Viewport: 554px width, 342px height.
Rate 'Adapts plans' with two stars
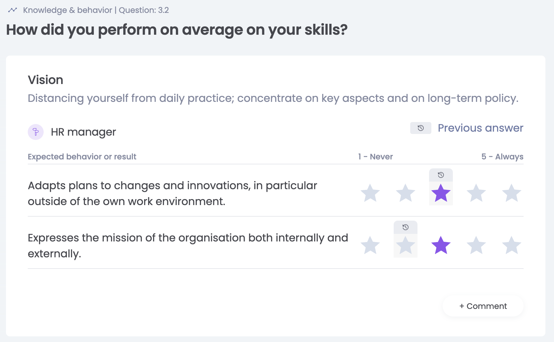click(405, 193)
